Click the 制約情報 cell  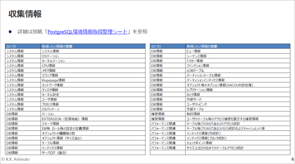tap(238, 114)
